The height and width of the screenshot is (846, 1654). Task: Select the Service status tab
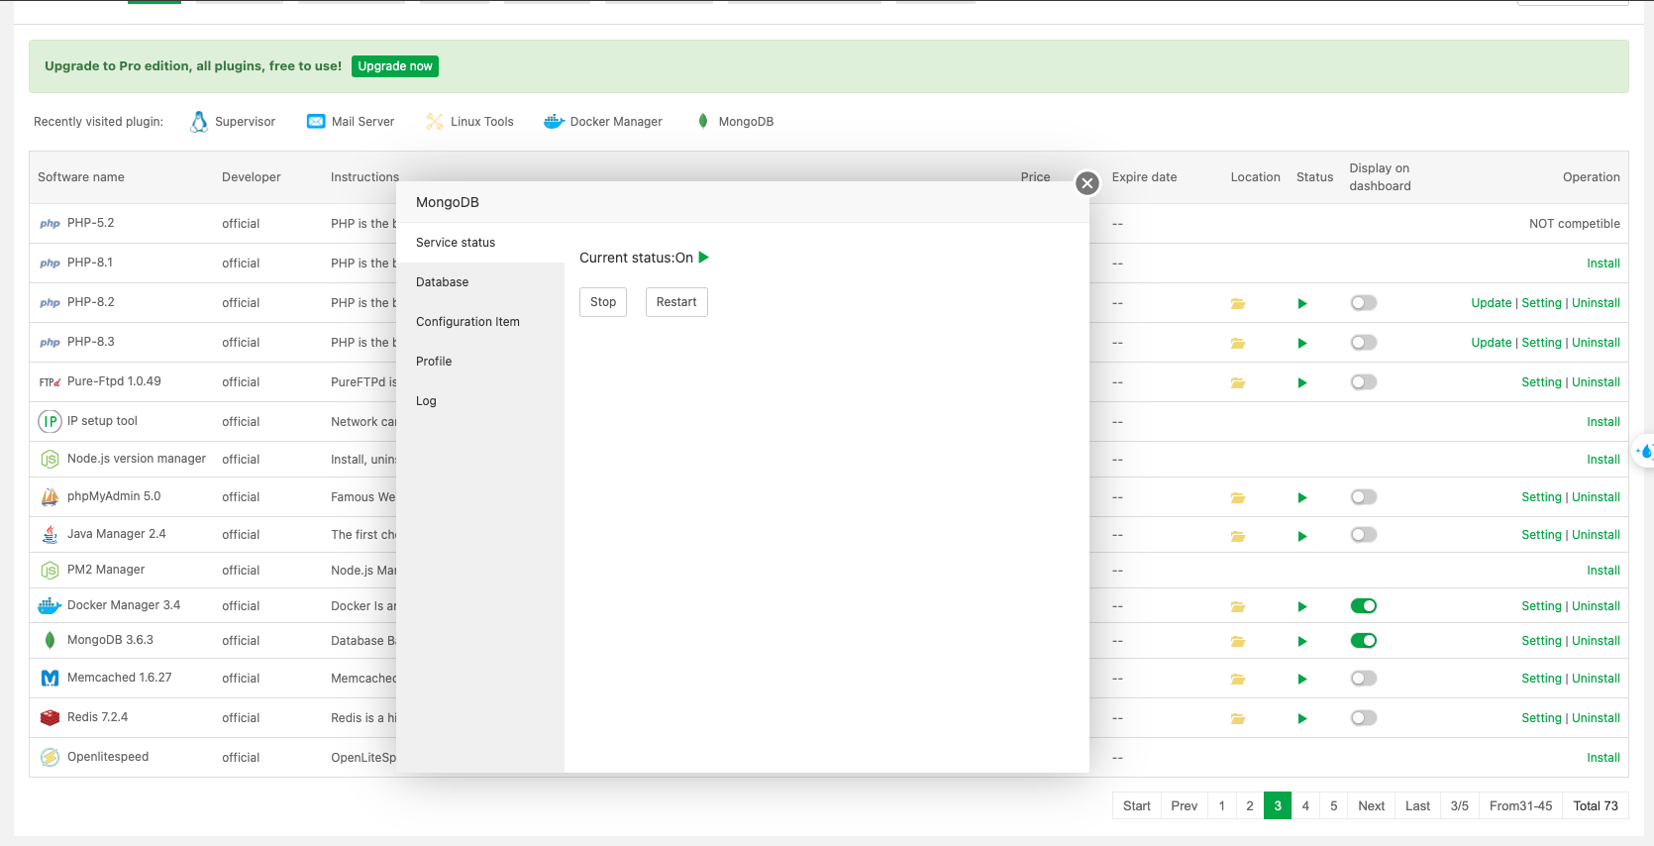480,243
